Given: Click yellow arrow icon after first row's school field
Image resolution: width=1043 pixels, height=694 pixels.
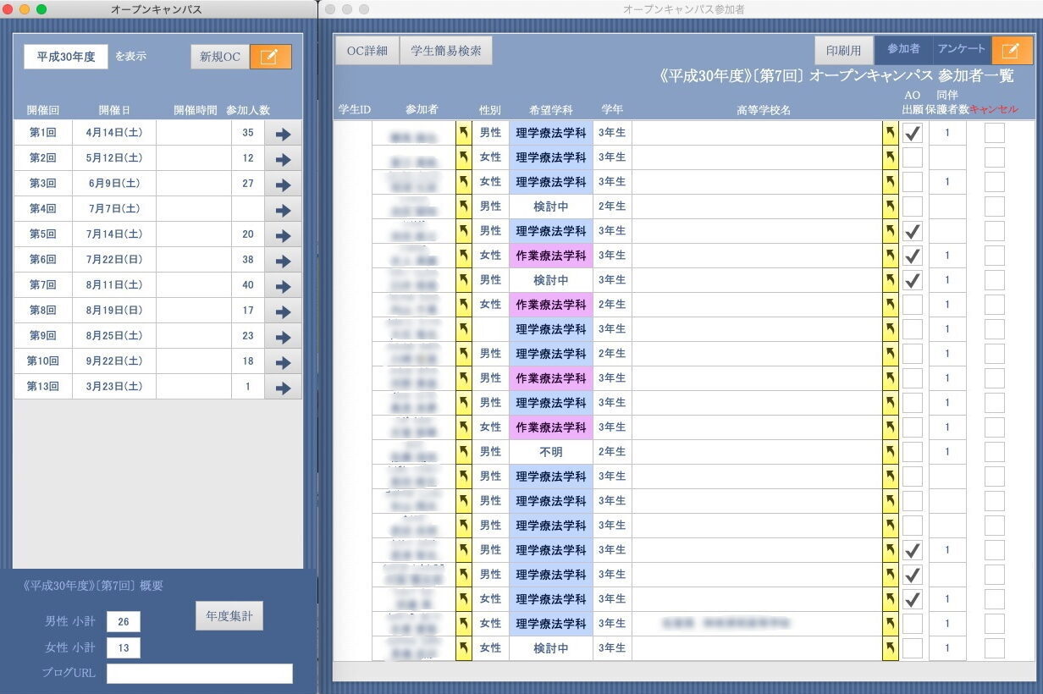Looking at the screenshot, I should 890,133.
